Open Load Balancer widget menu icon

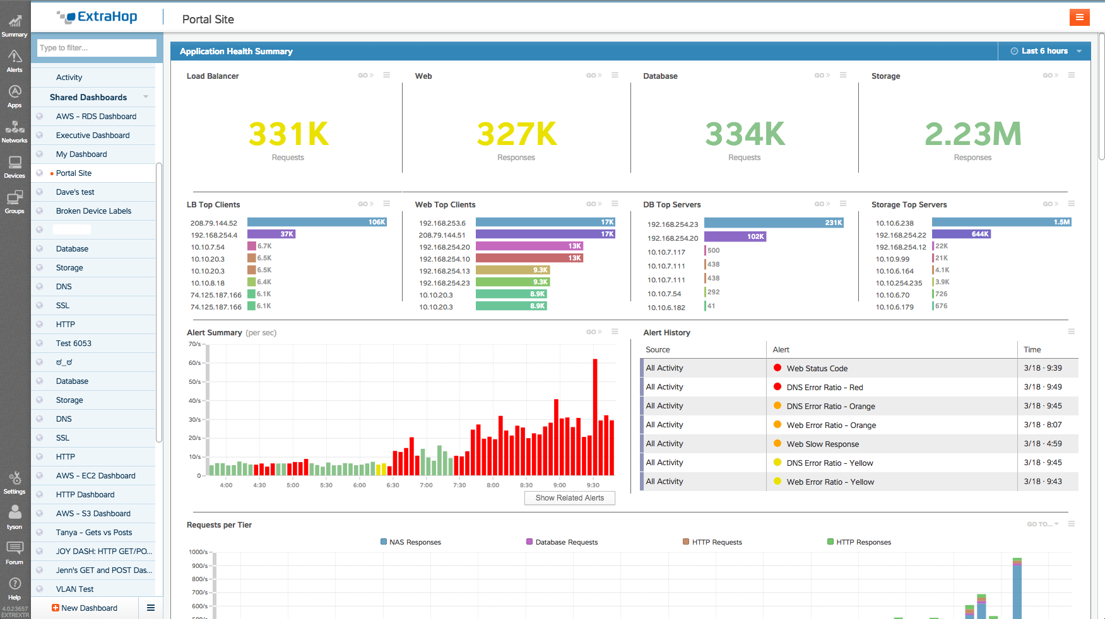(386, 75)
